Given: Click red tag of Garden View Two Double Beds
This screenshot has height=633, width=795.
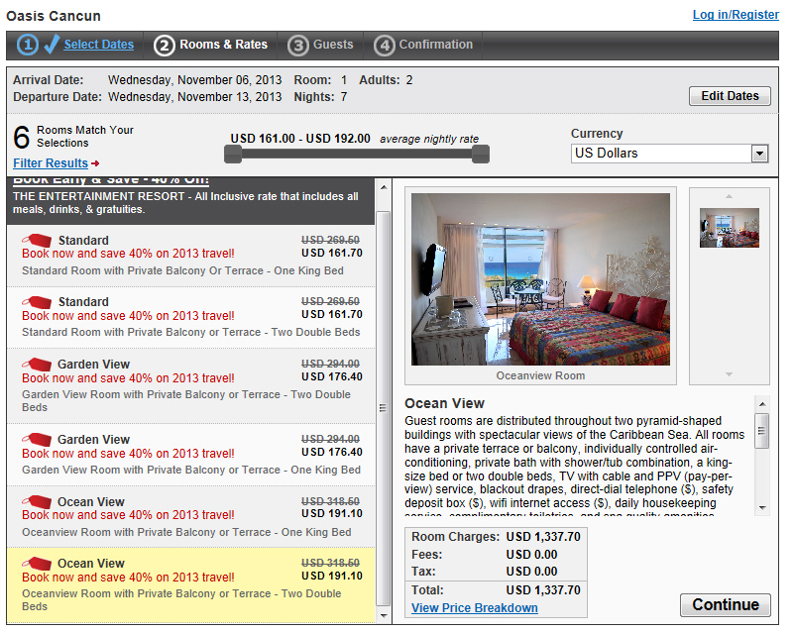Looking at the screenshot, I should 37,364.
